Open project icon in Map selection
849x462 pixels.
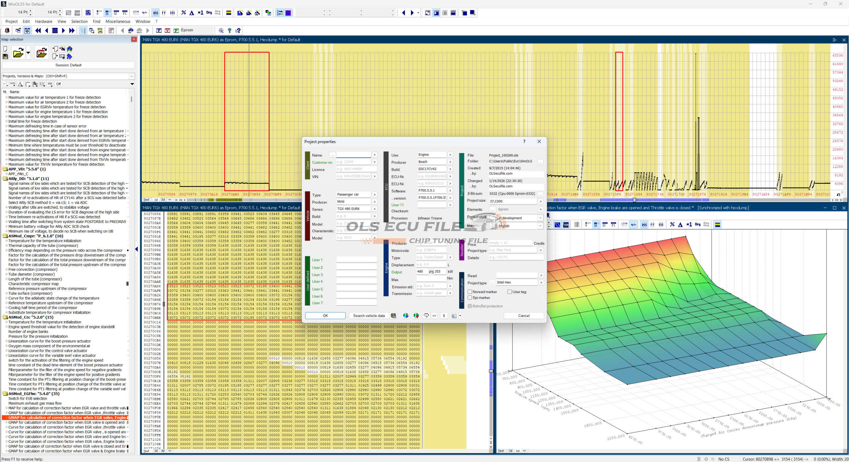tap(18, 53)
